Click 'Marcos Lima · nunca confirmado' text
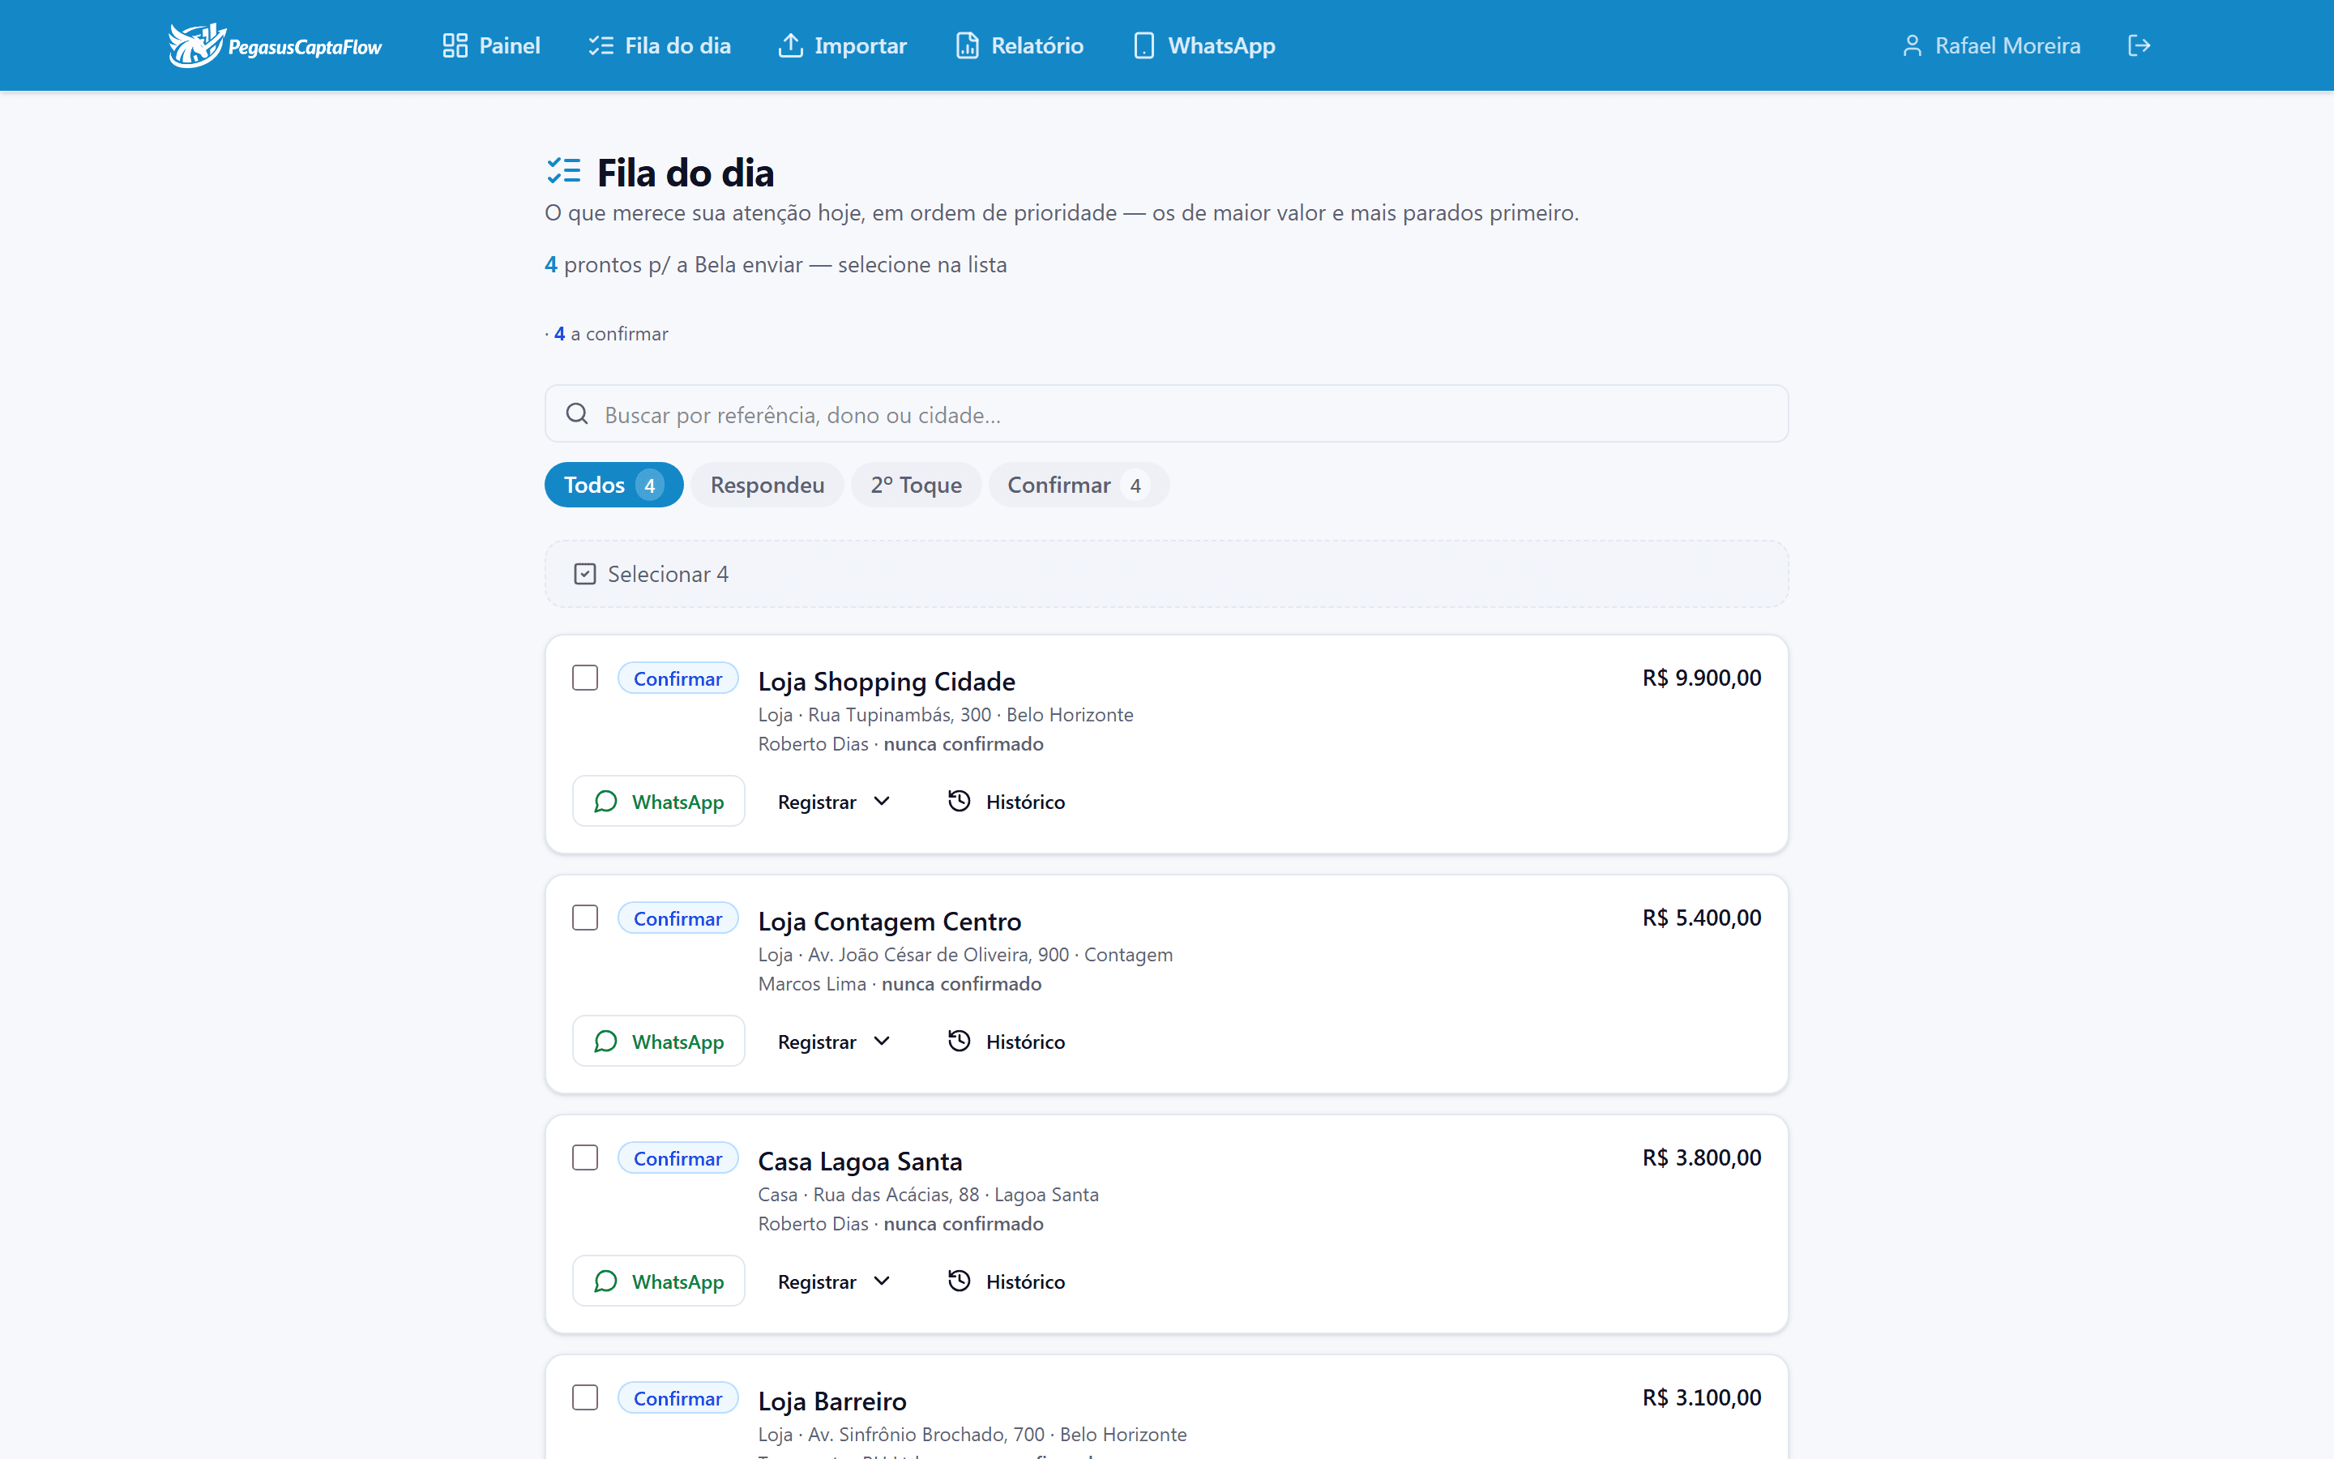Viewport: 2334px width, 1459px height. (900, 984)
